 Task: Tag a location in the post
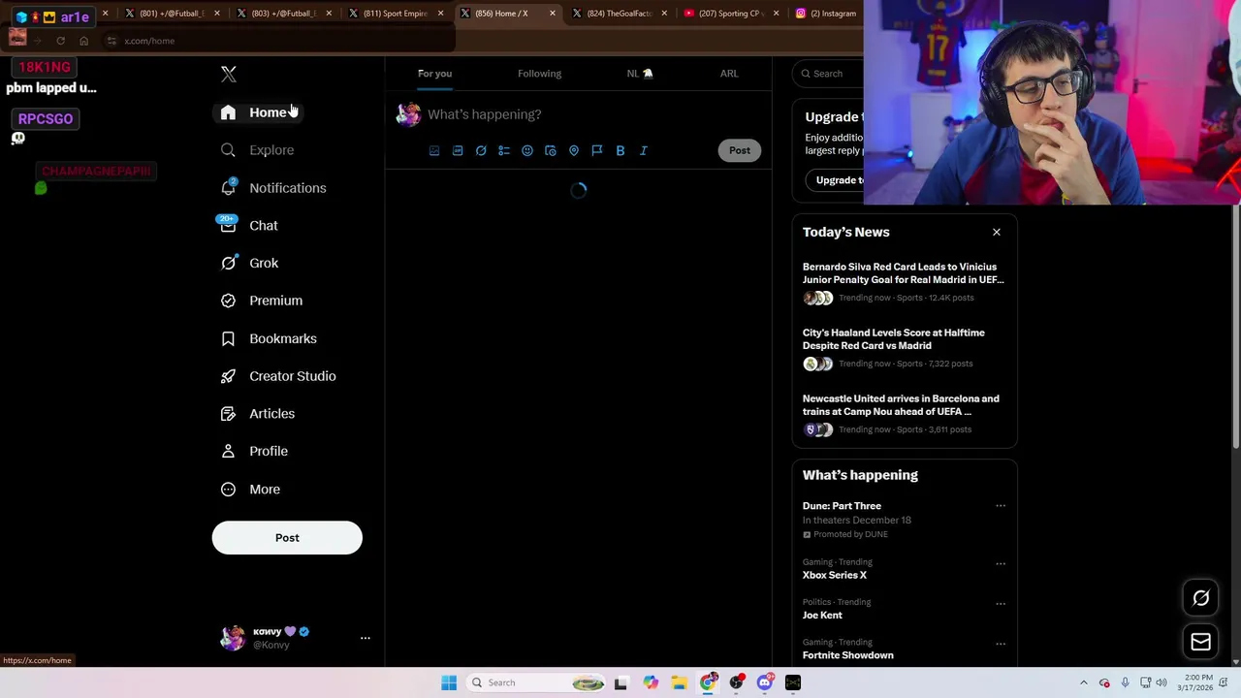[574, 151]
